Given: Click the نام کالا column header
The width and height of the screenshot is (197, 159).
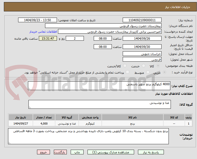Looking at the screenshot, I should tap(133, 117).
